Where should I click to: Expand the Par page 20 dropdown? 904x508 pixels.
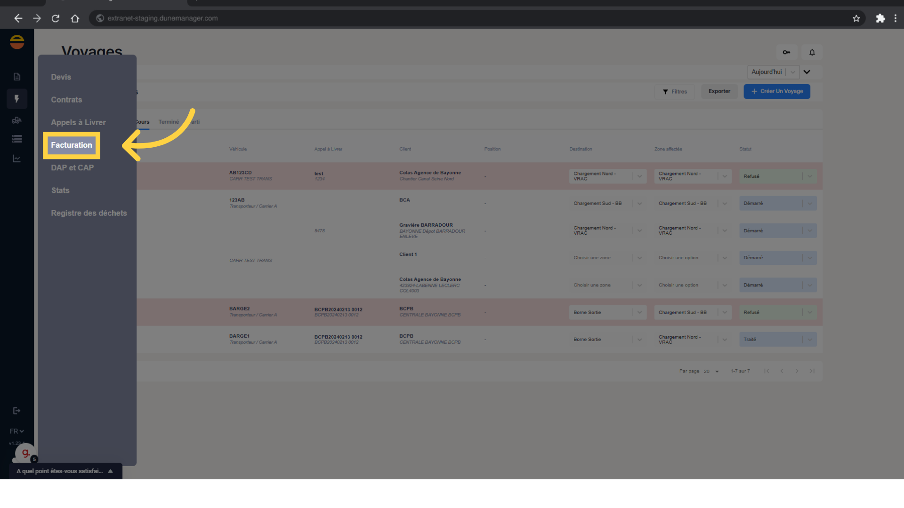point(711,371)
